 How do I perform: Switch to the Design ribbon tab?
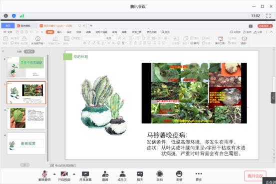coord(69,32)
